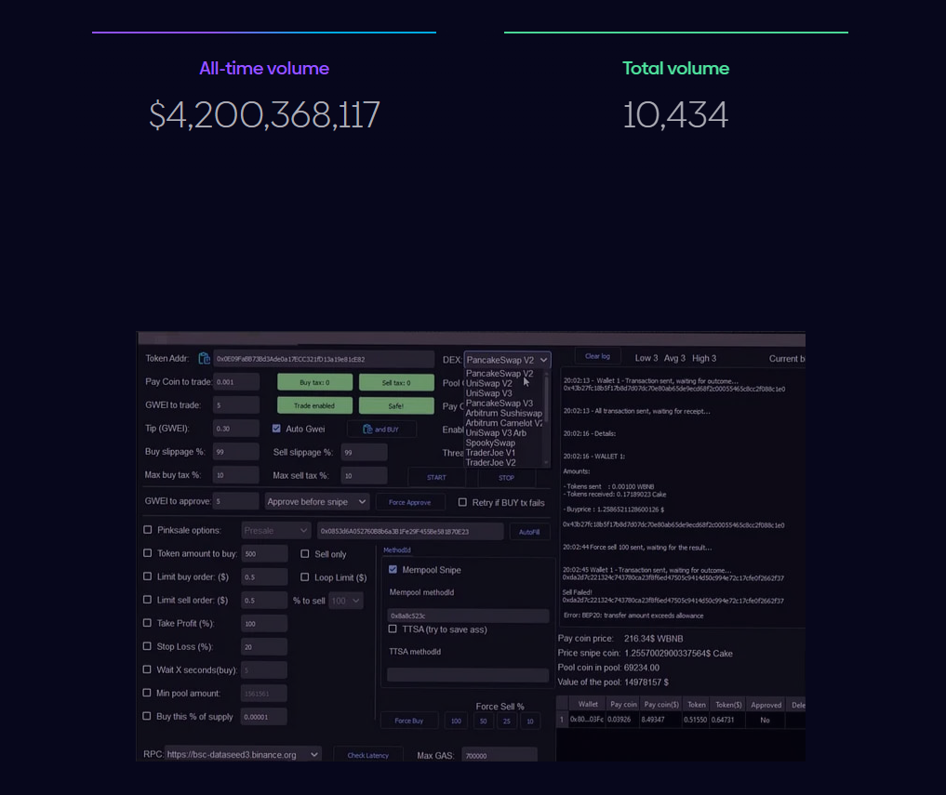
Task: Choose TraderJoe V2 in DEX list
Action: 490,463
